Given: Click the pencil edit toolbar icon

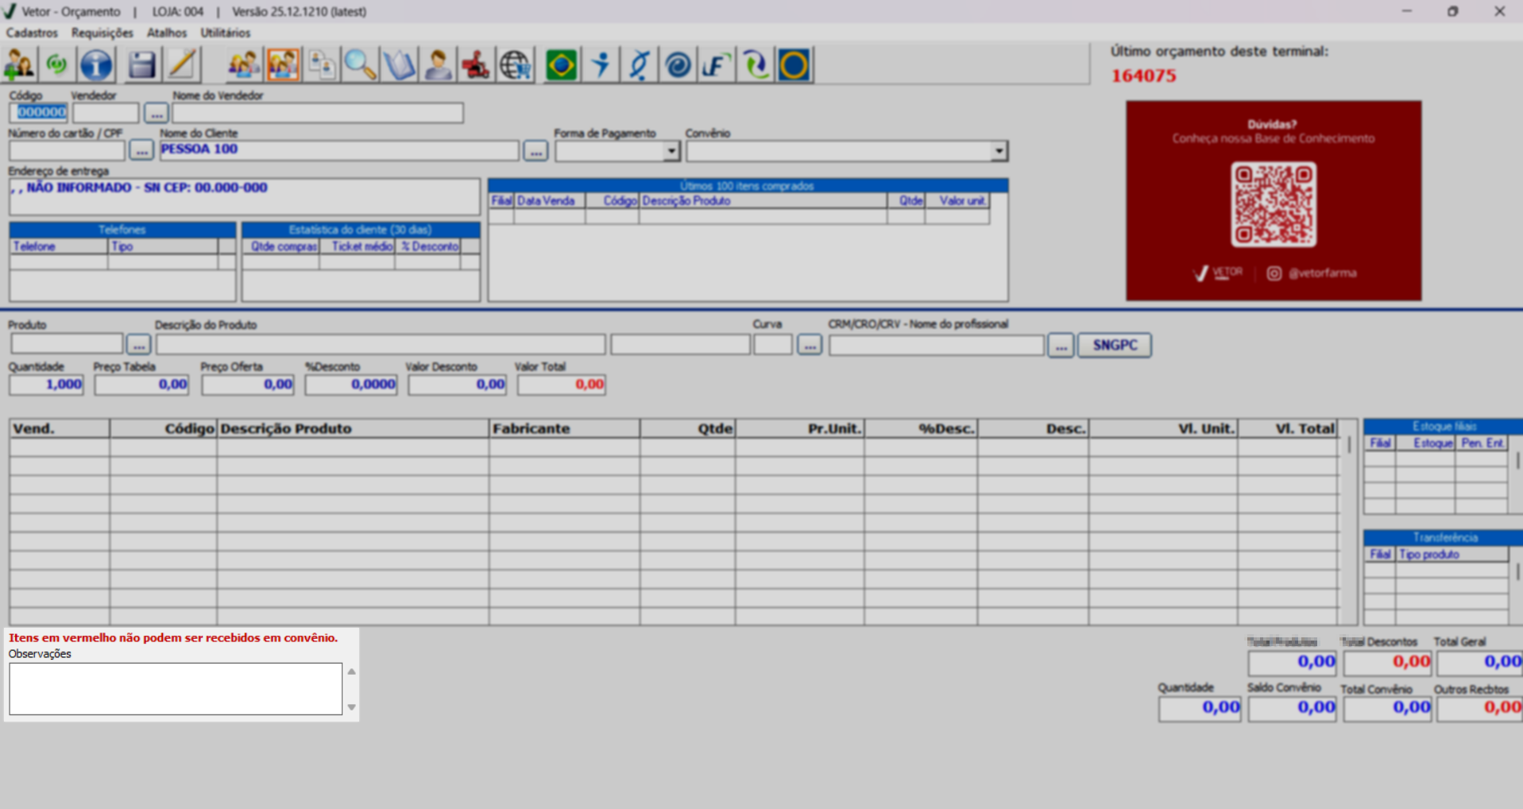Looking at the screenshot, I should pyautogui.click(x=182, y=64).
